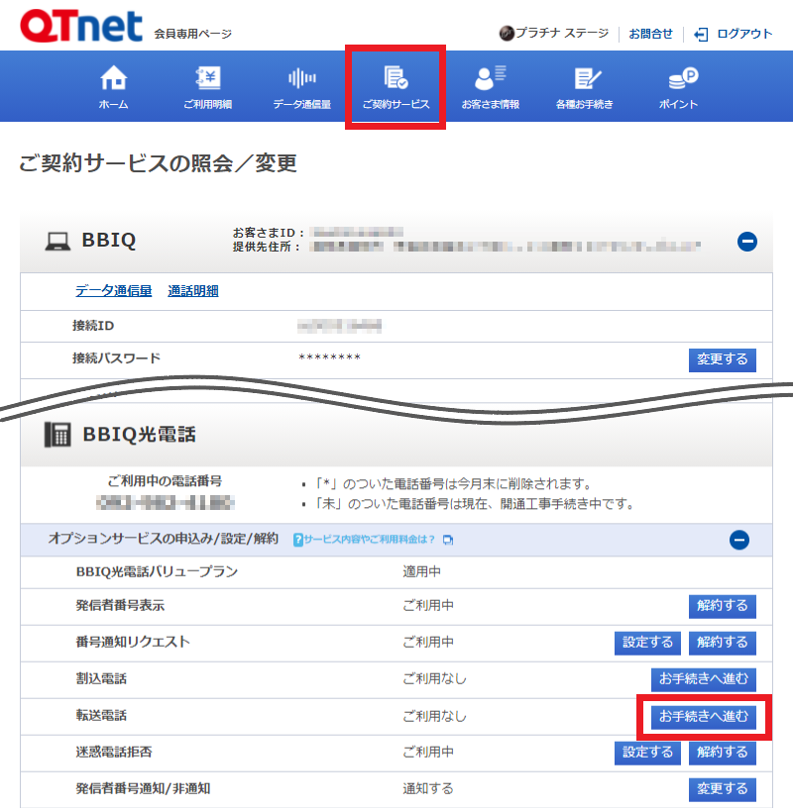Image resolution: width=793 pixels, height=811 pixels.
Task: Click the BBIQ laptop icon
Action: click(x=57, y=242)
